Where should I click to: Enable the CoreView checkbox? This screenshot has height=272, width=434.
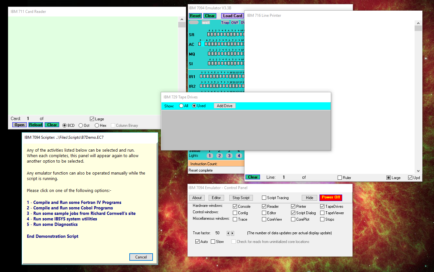point(264,219)
